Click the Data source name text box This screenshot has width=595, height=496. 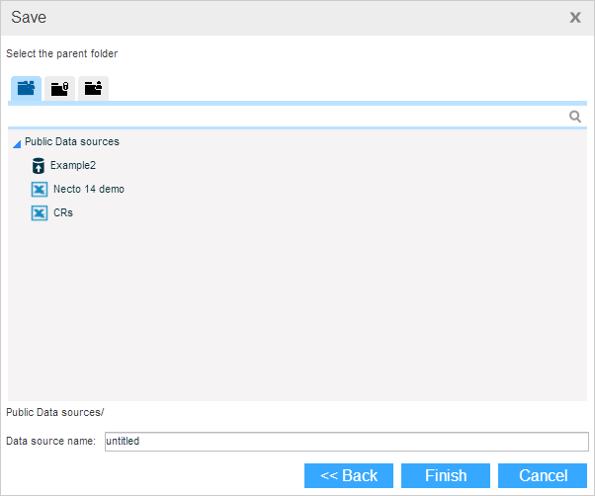(345, 441)
